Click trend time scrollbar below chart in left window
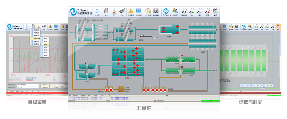The image size is (287, 119). click(x=59, y=85)
